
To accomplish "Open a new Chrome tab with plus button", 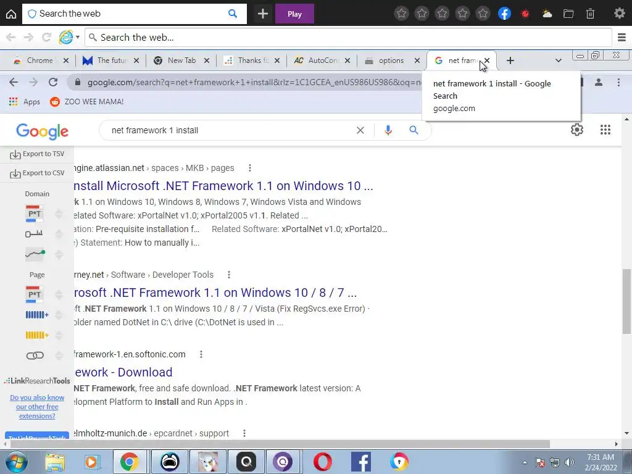I will (510, 60).
